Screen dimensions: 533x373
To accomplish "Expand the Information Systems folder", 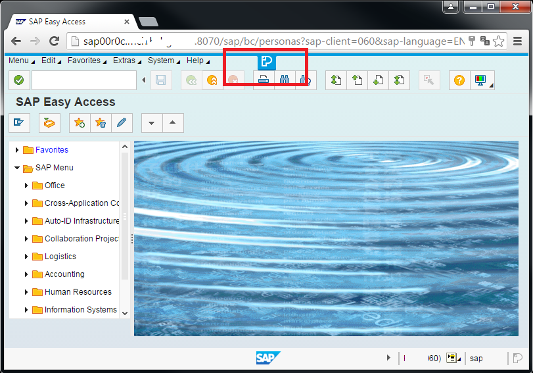I will pos(26,310).
